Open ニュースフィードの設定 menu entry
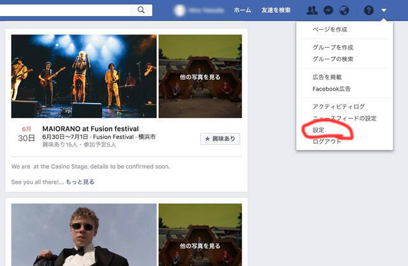Image resolution: width=408 pixels, height=266 pixels. [x=344, y=118]
